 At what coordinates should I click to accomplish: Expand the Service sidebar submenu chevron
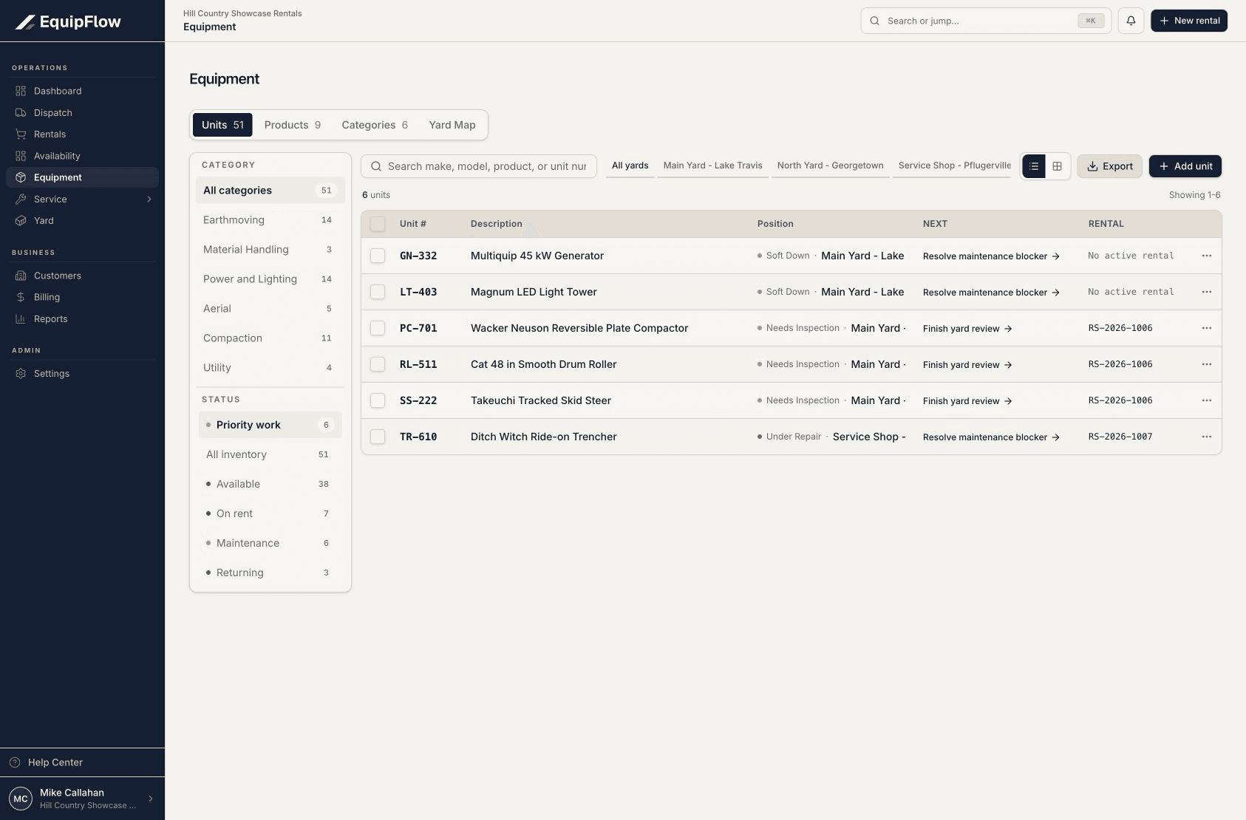pos(149,199)
